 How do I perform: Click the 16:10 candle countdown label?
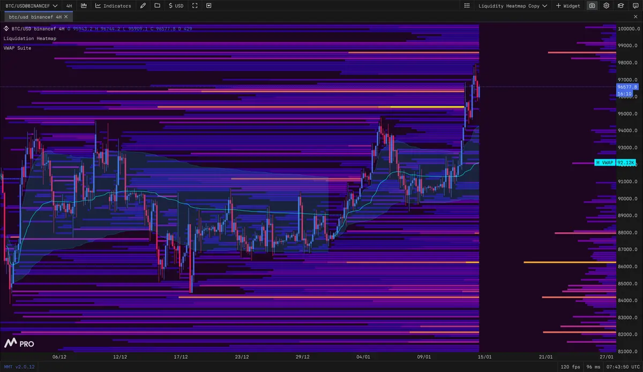[624, 94]
